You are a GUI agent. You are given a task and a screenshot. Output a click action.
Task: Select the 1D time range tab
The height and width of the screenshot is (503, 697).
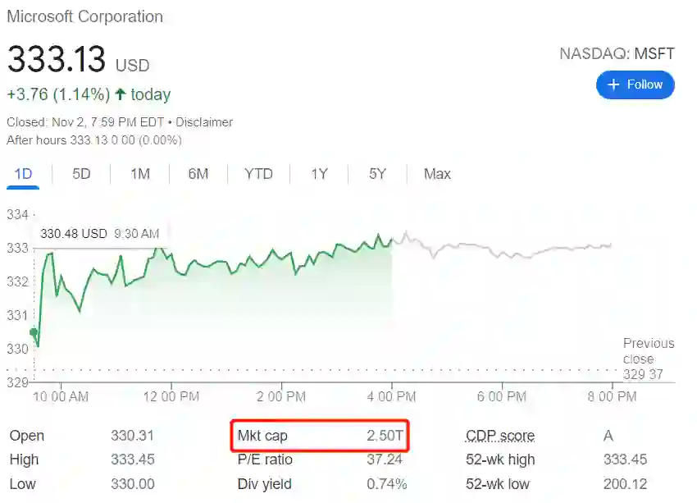point(23,174)
